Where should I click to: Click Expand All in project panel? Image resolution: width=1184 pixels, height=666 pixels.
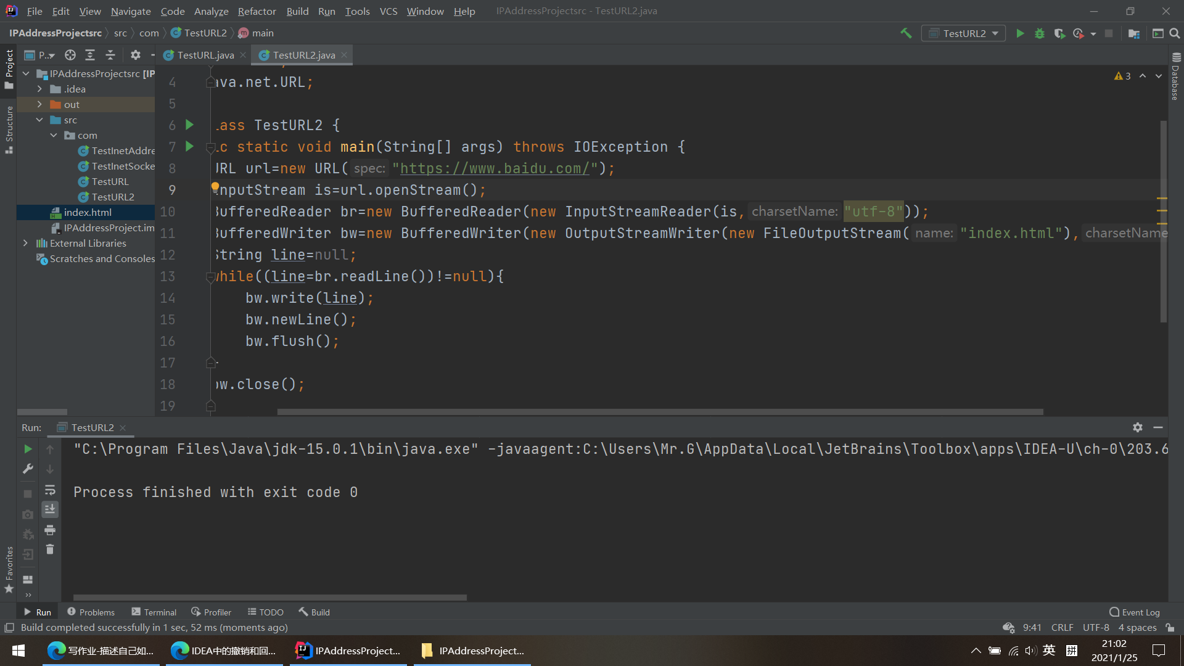(90, 55)
